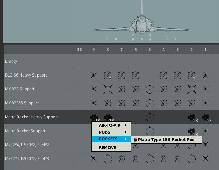Click empty pylon 5 cell in BLG-66 row
This screenshot has width=219, height=170.
click(x=150, y=75)
